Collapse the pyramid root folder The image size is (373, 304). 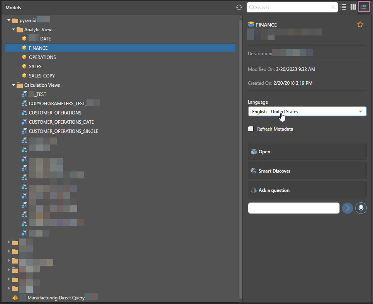click(x=9, y=20)
